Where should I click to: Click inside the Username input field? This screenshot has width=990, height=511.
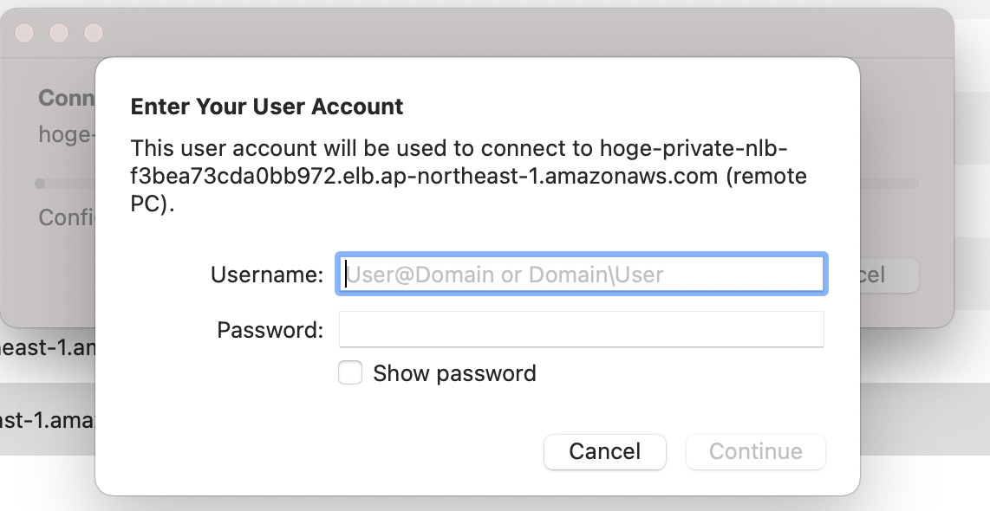point(581,274)
